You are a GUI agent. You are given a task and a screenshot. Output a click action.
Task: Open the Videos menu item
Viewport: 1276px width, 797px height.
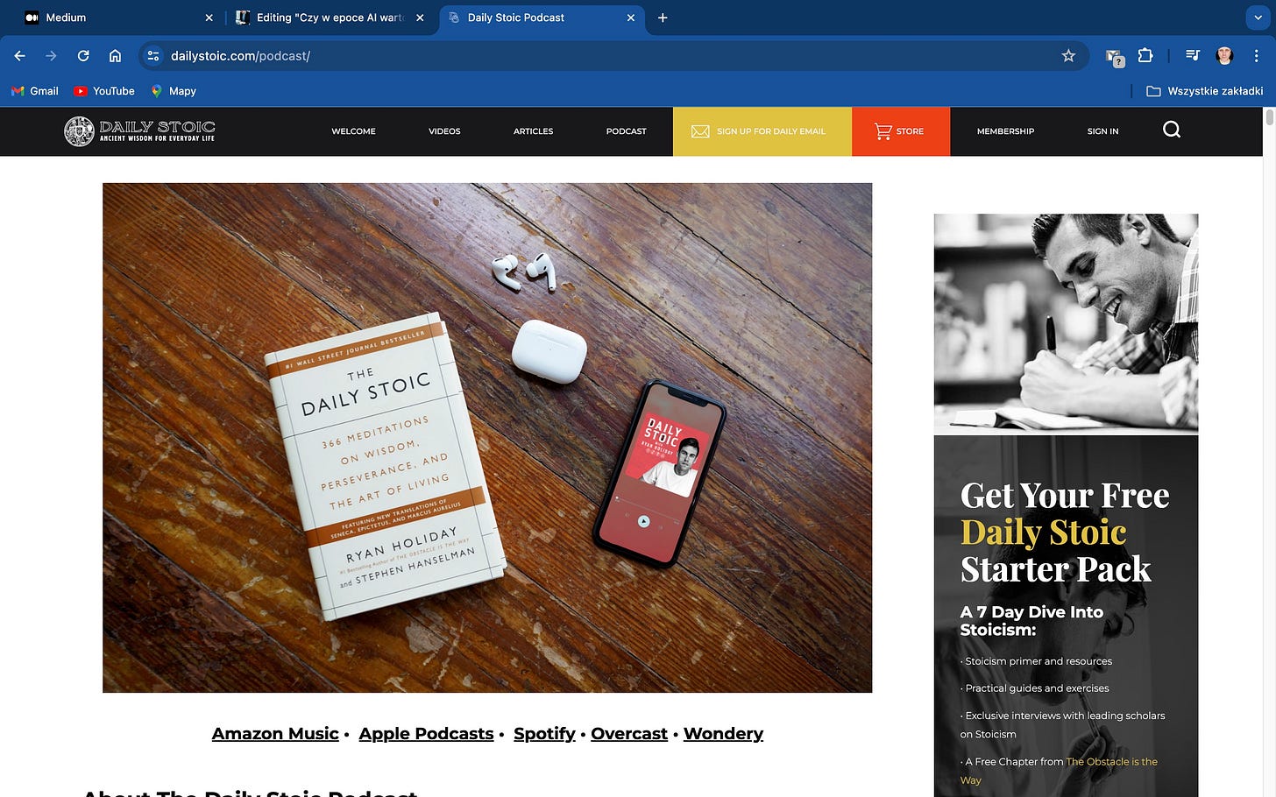pos(444,131)
